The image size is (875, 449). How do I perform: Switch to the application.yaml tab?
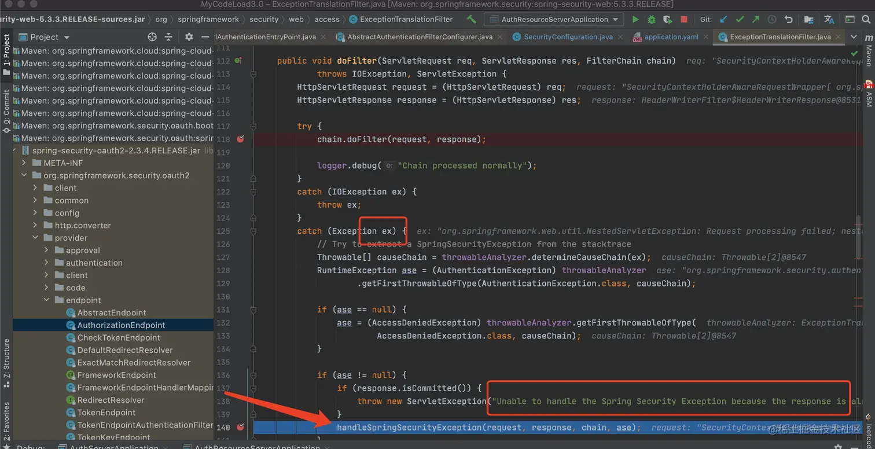(x=671, y=37)
